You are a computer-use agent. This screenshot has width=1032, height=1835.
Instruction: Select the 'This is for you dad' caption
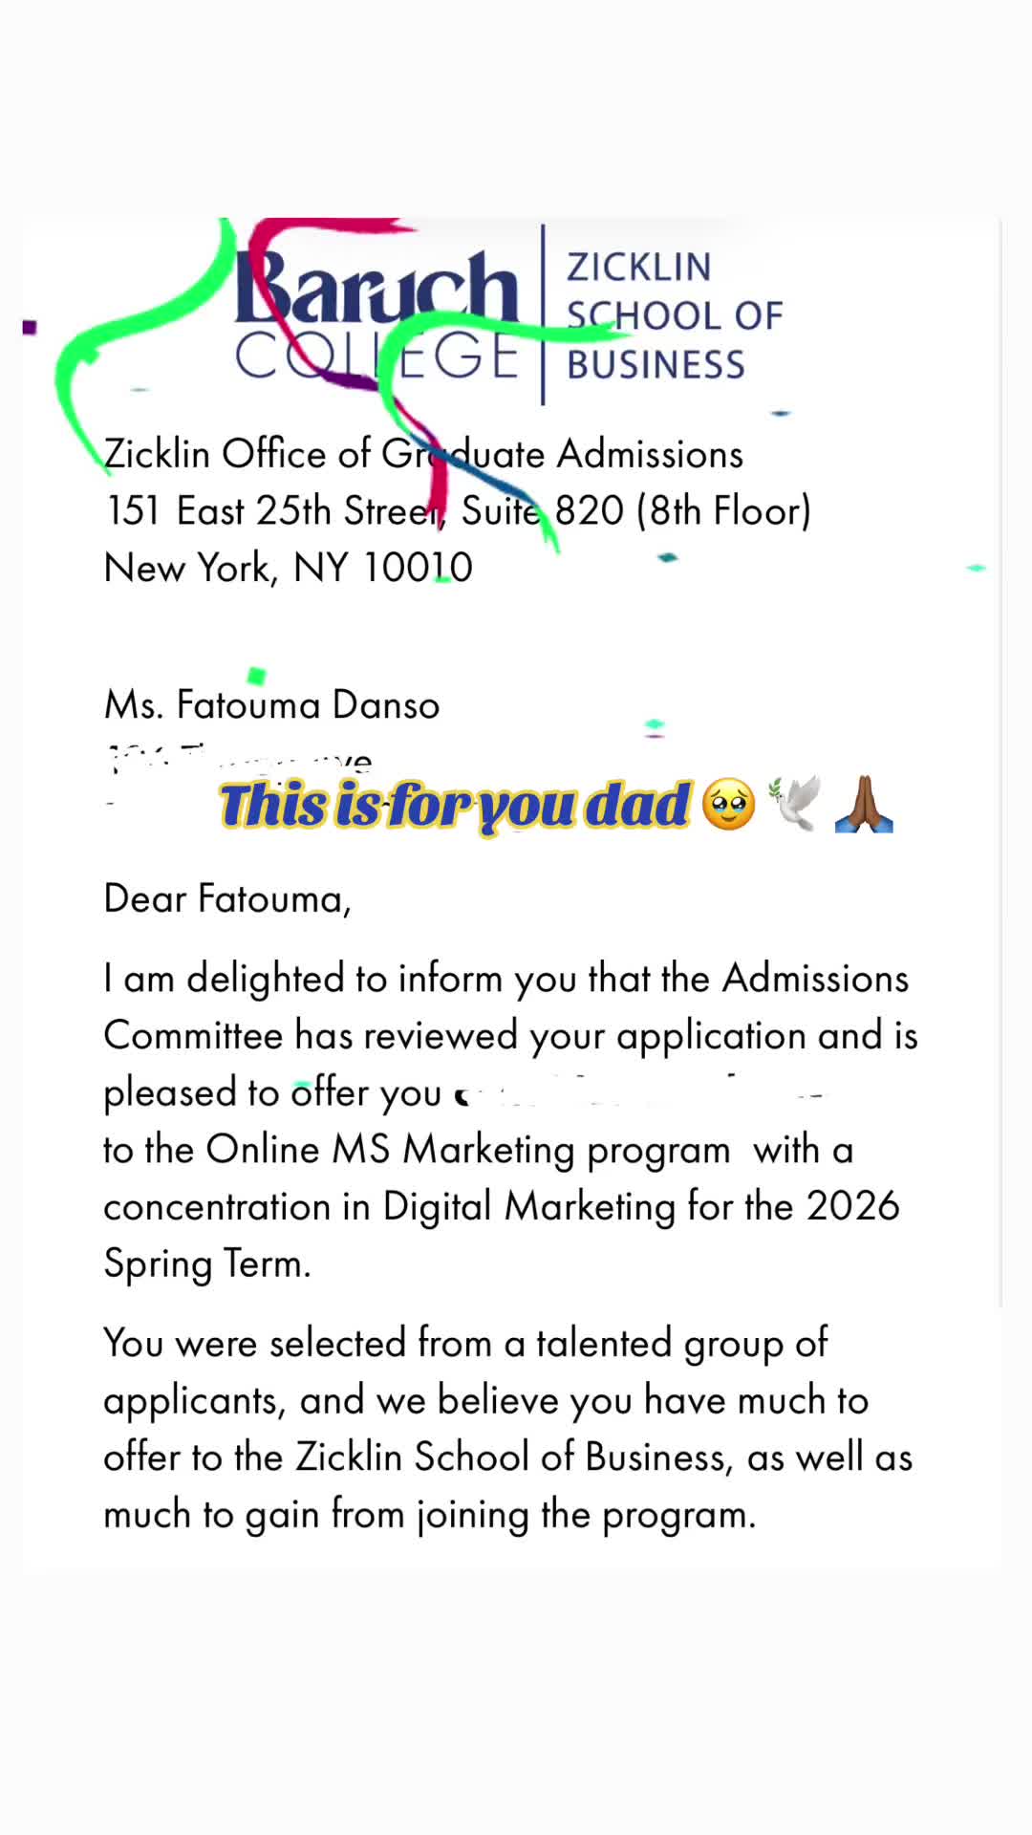click(455, 805)
